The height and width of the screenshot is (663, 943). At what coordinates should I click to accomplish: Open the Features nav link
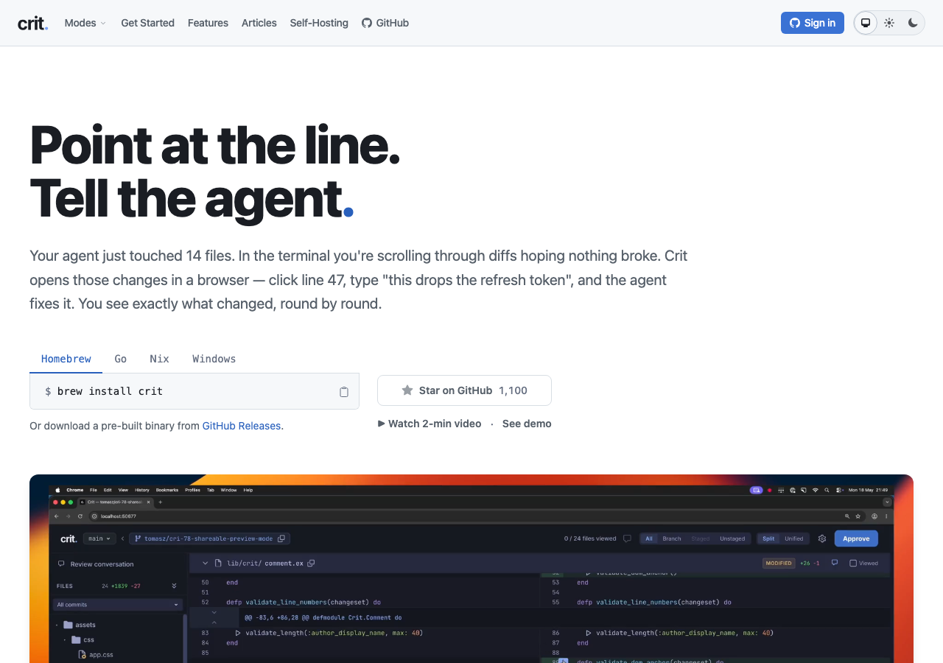[208, 23]
